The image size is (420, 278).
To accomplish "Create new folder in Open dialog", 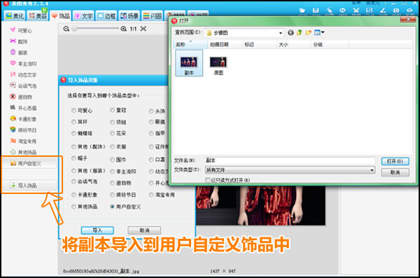I will [308, 33].
